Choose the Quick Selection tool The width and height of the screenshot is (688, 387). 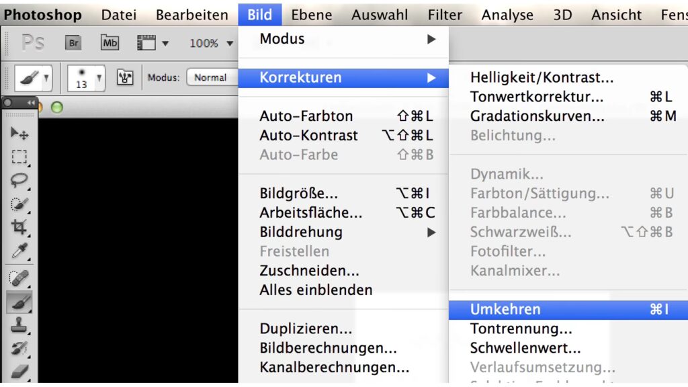click(19, 204)
